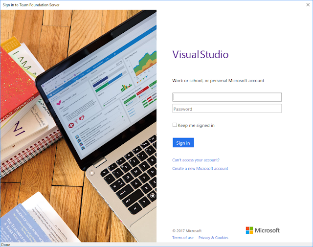
Task: Open the Privacy & Cookies link
Action: (213, 238)
